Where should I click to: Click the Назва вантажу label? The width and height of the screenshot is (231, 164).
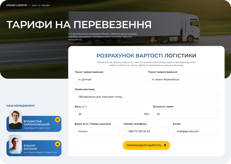click(x=85, y=89)
